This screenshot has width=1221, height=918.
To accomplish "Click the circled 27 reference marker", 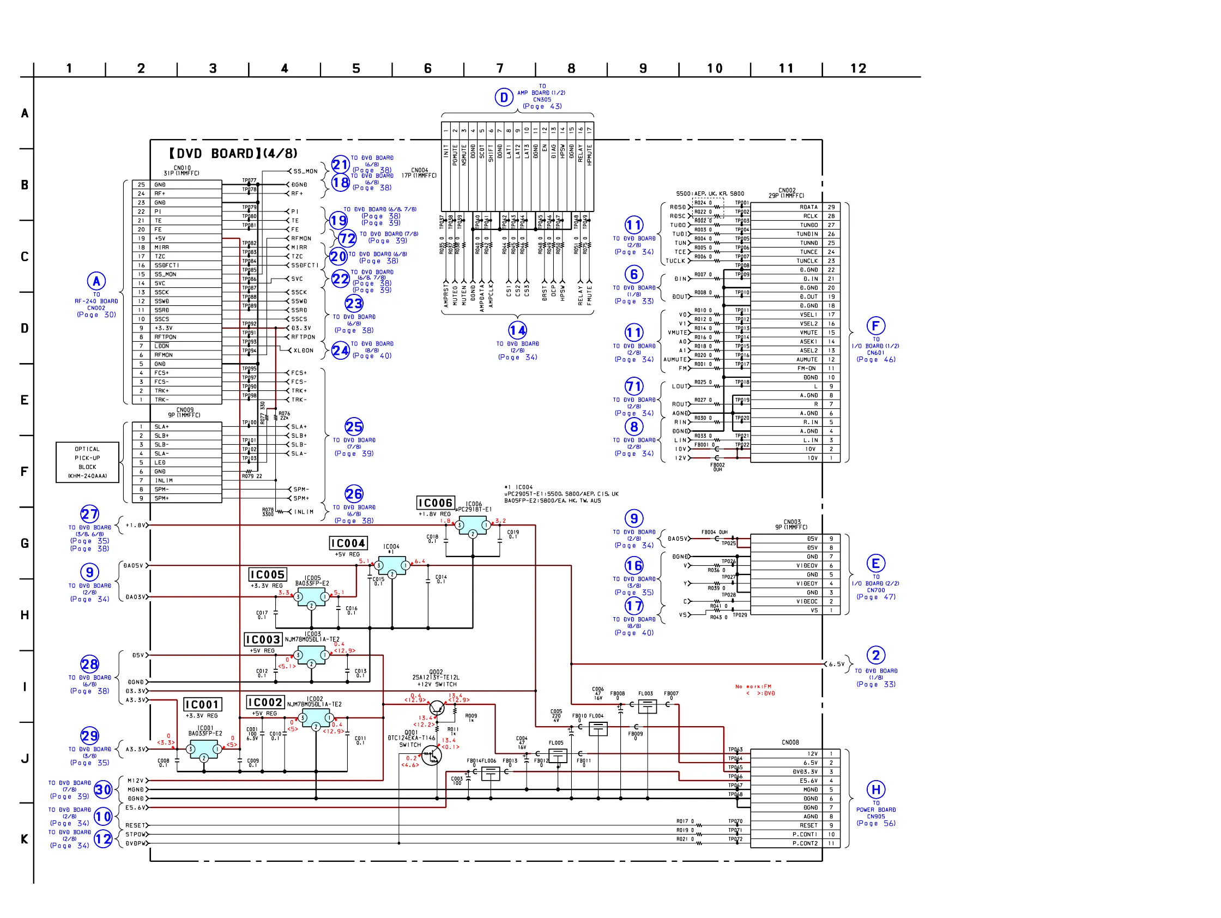I will coord(89,514).
